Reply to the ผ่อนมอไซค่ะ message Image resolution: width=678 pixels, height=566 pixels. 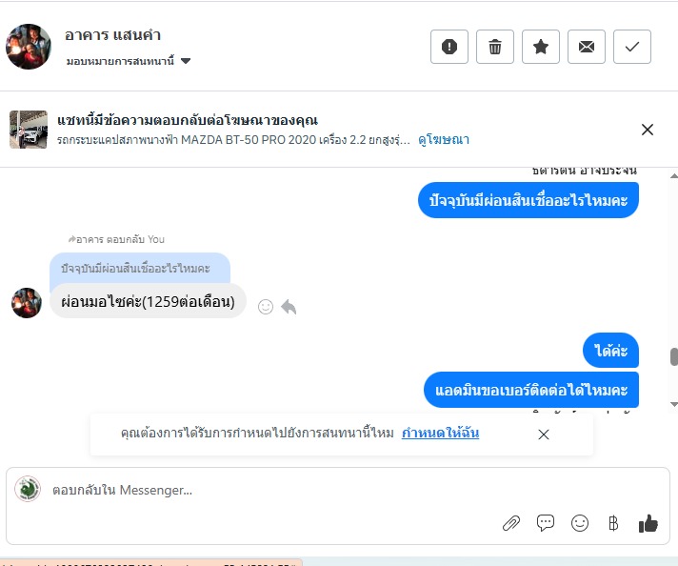coord(289,307)
